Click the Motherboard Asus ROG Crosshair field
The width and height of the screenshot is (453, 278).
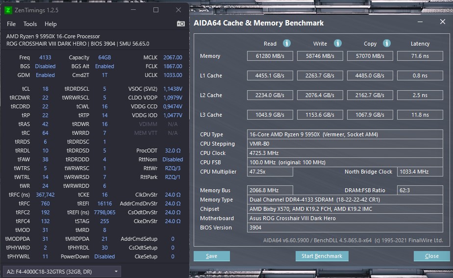345,218
